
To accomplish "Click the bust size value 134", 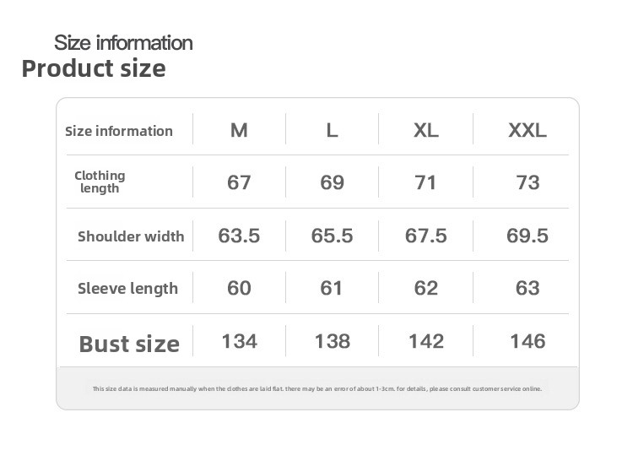I will click(239, 341).
